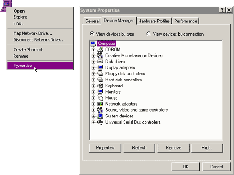Choose Create Shortcut from context menu
The image size is (234, 175).
coord(40,50)
